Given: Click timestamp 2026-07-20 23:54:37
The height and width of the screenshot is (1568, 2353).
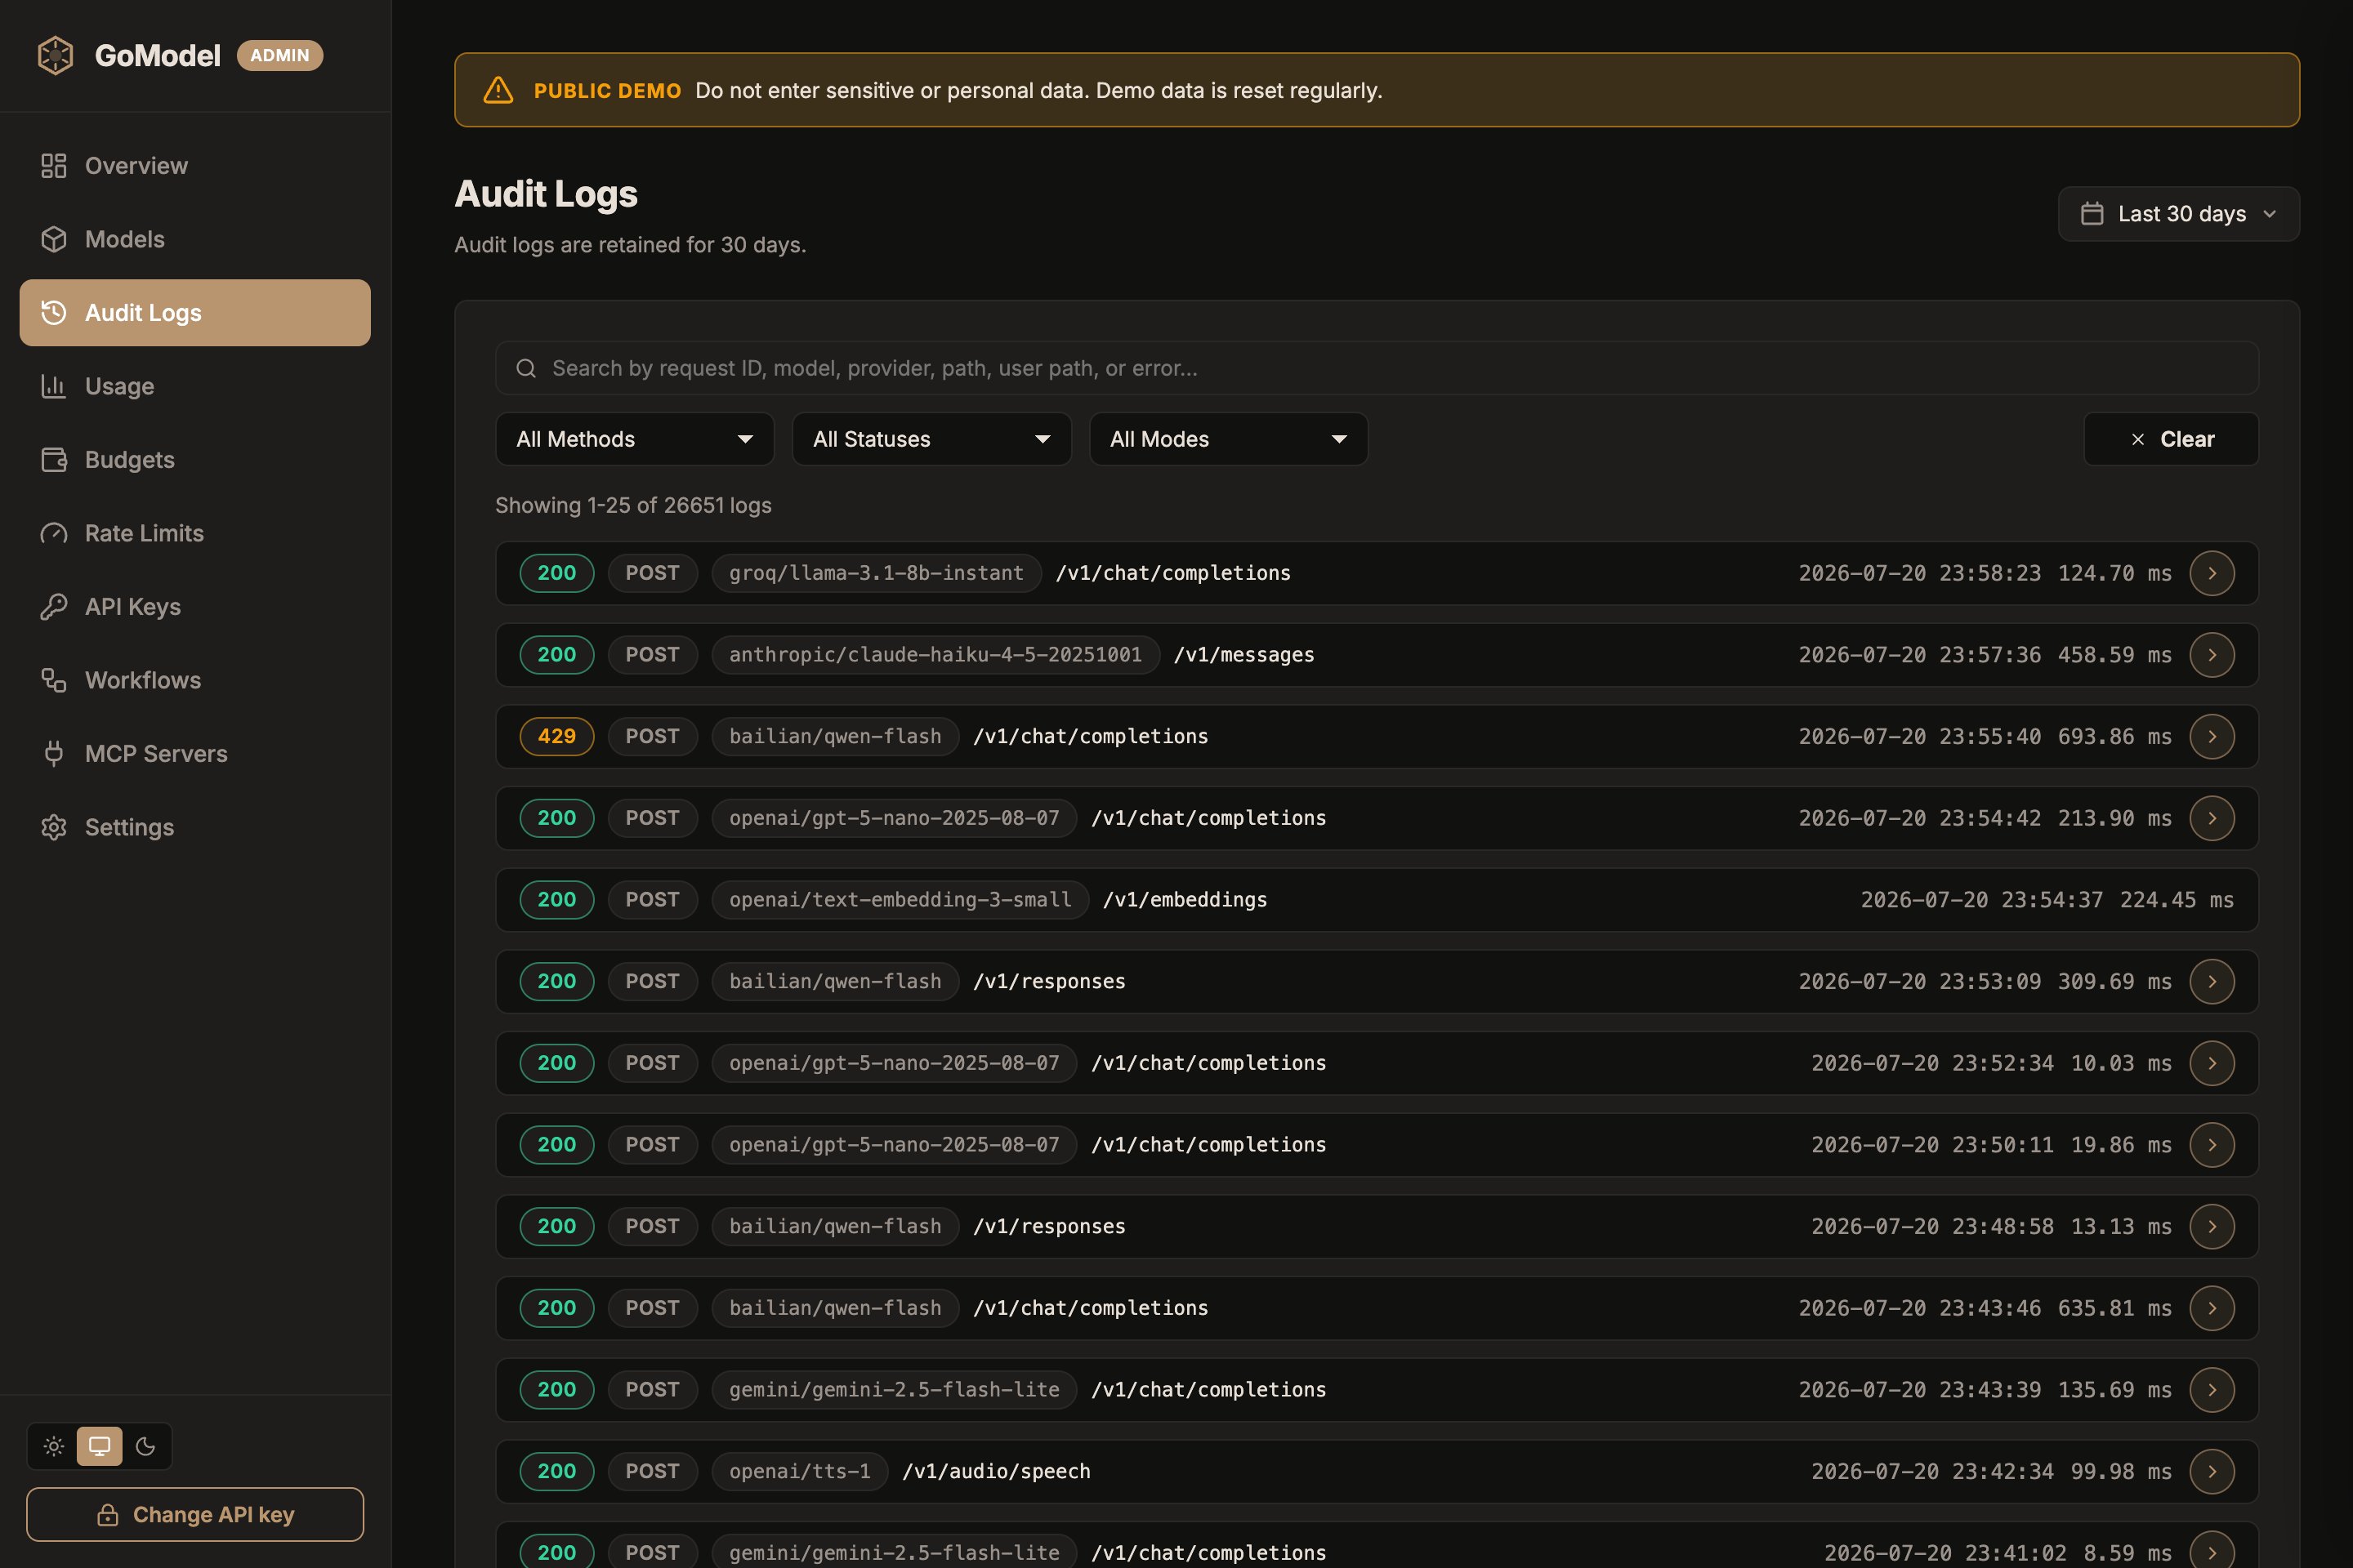Looking at the screenshot, I should (1982, 900).
